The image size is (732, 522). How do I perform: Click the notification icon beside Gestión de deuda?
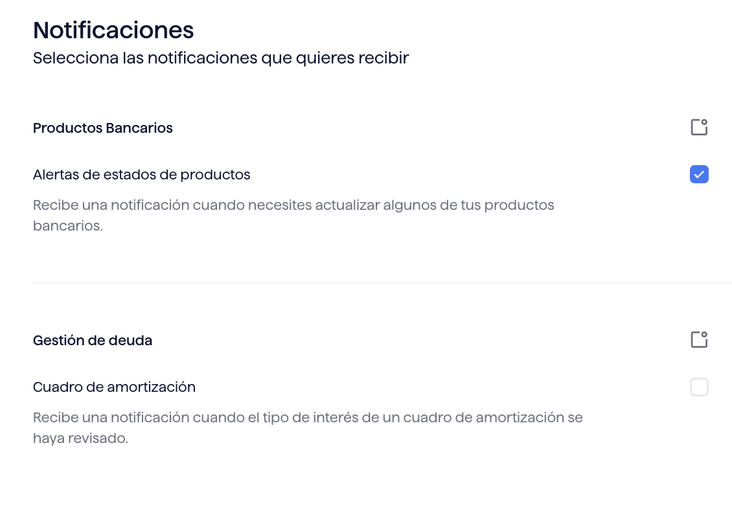pyautogui.click(x=699, y=339)
